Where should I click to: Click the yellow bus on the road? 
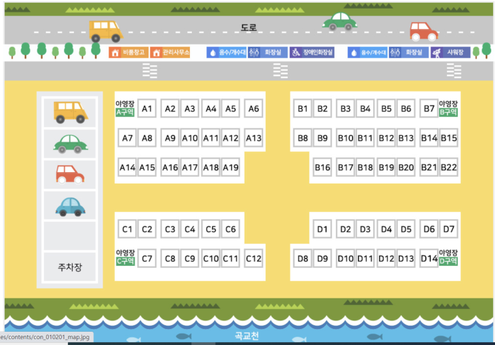tap(105, 31)
